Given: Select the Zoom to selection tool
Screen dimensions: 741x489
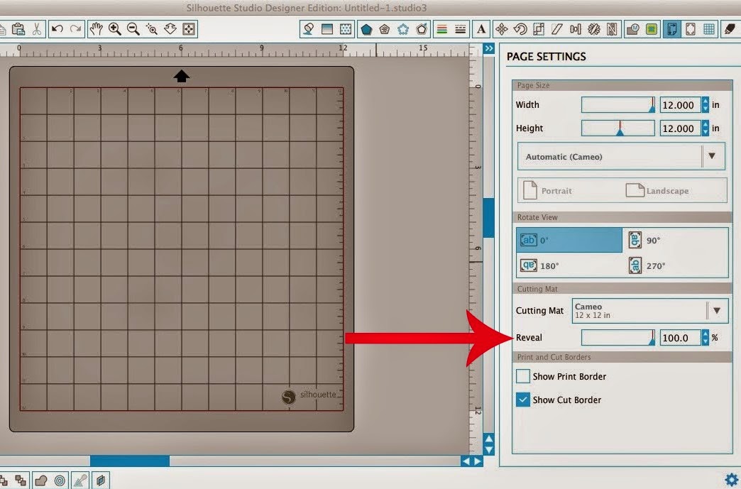Looking at the screenshot, I should 152,29.
